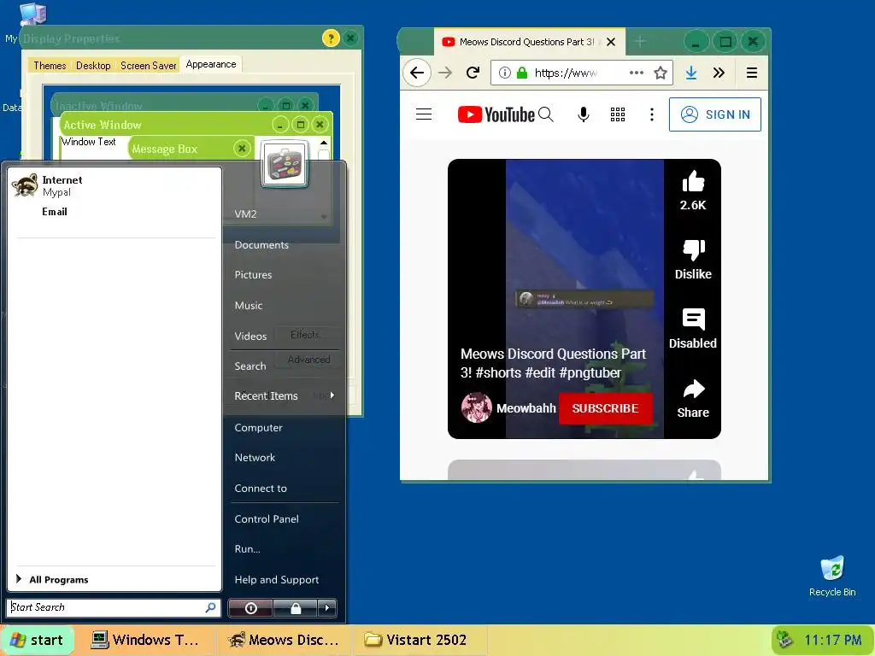875x656 pixels.
Task: Click the Meowbahh channel name
Action: pyautogui.click(x=526, y=408)
